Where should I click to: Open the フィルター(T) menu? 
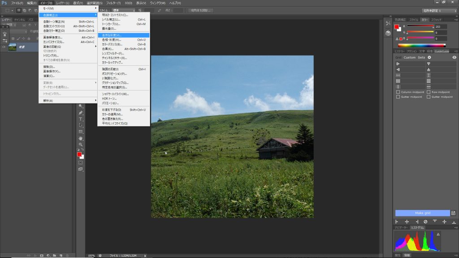point(113,3)
